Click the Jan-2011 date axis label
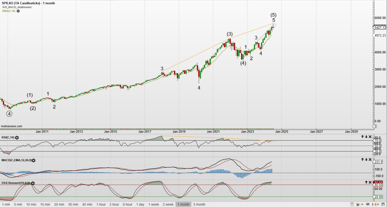Screen dimensions: 387x207 click(42, 131)
